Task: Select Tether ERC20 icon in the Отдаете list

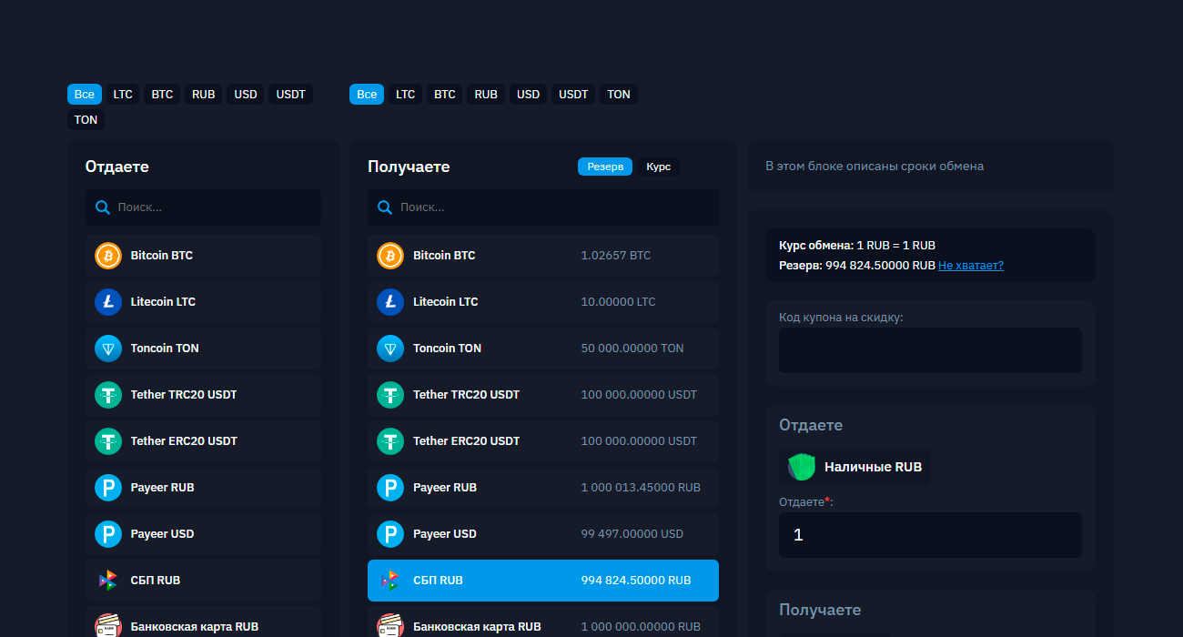Action: [108, 441]
